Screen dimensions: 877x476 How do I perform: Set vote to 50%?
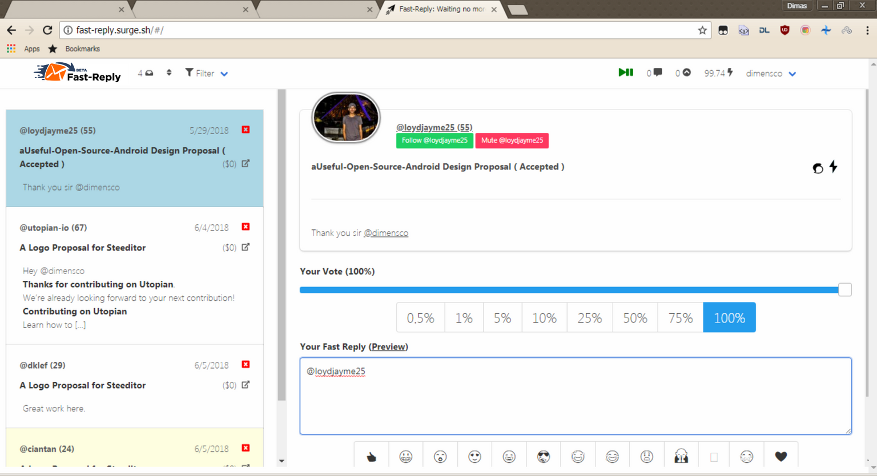(x=635, y=317)
